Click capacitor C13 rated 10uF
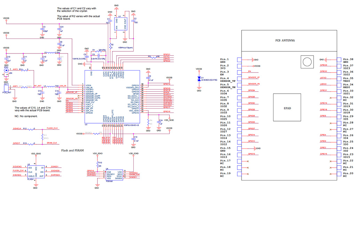Screen dimensions: 355x236 pyautogui.click(x=6, y=59)
